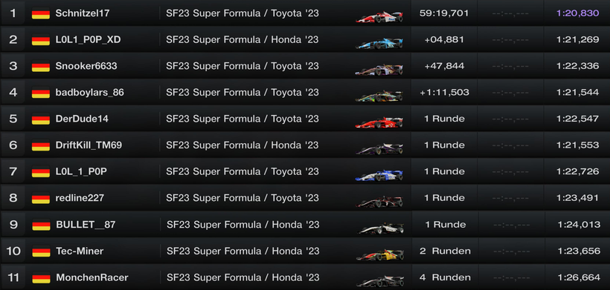Select the gap time +47,844
Image resolution: width=610 pixels, height=290 pixels.
tap(444, 66)
